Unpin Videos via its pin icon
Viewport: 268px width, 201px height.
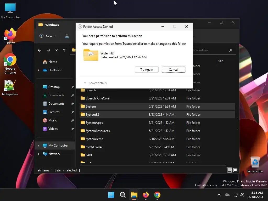tap(73, 129)
